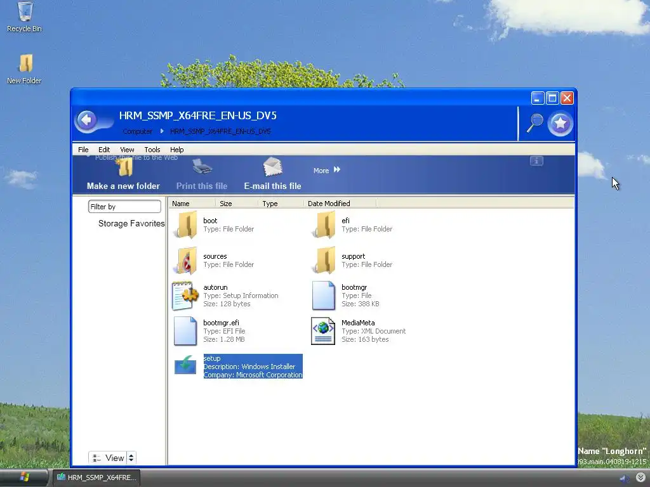Expand breadcrumb arrow after Computer
The image size is (650, 487).
pos(162,131)
